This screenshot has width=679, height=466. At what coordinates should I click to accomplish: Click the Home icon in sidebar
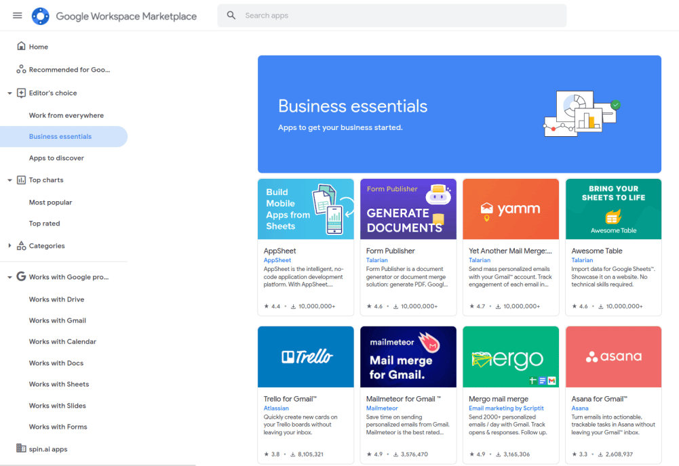pyautogui.click(x=21, y=46)
